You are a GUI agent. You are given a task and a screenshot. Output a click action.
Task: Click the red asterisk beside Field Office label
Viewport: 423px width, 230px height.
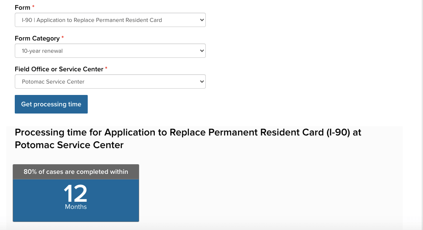106,69
